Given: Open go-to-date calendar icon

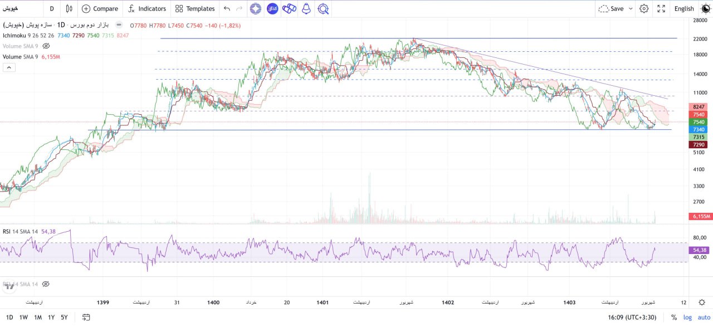Looking at the screenshot, I should tap(86, 318).
